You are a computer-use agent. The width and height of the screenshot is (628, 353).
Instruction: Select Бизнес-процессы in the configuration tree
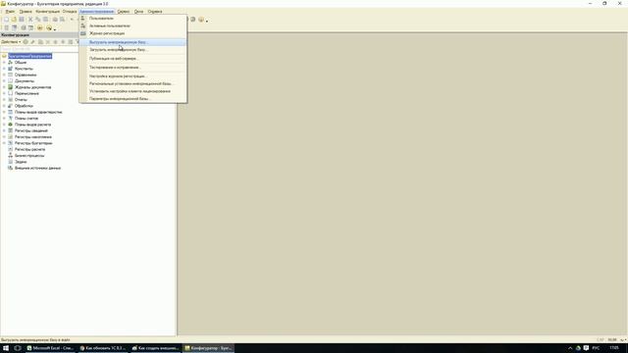[x=29, y=155]
